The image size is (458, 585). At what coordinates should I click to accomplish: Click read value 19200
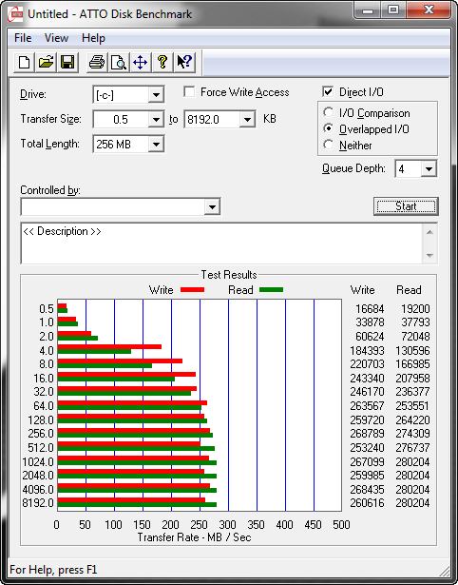415,309
